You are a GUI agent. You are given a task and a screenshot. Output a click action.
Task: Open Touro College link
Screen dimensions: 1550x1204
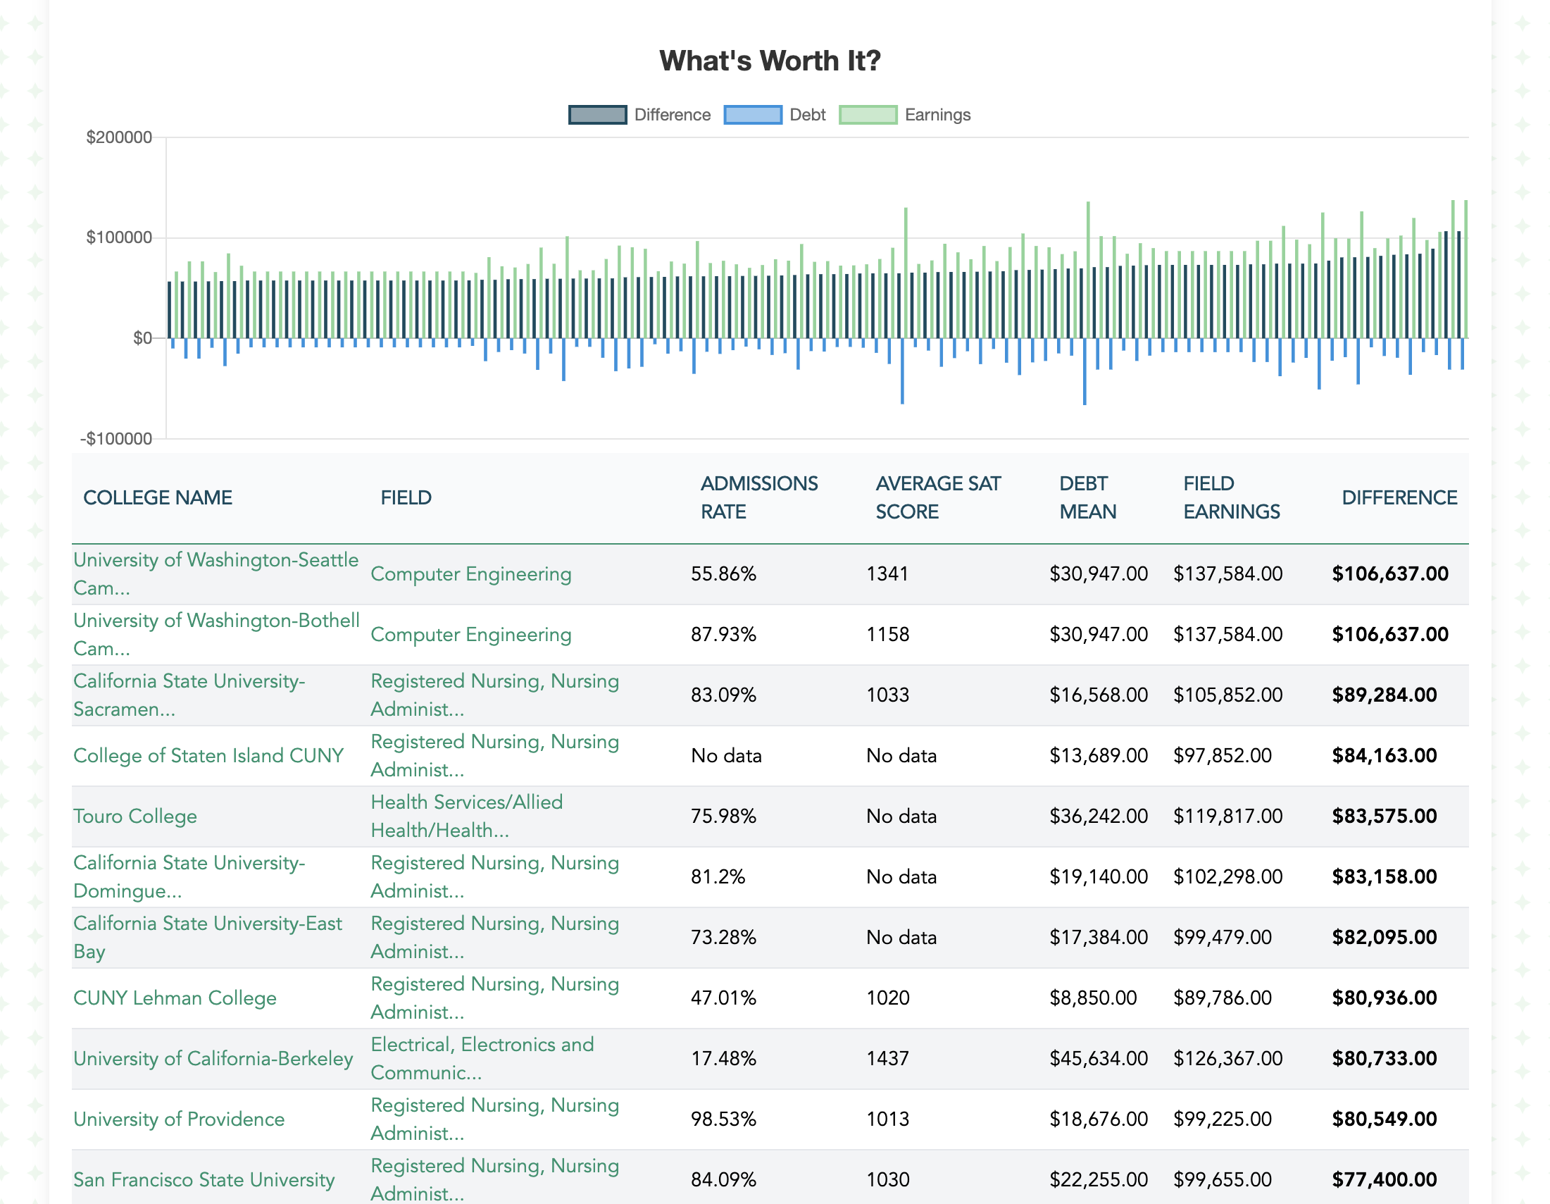135,817
